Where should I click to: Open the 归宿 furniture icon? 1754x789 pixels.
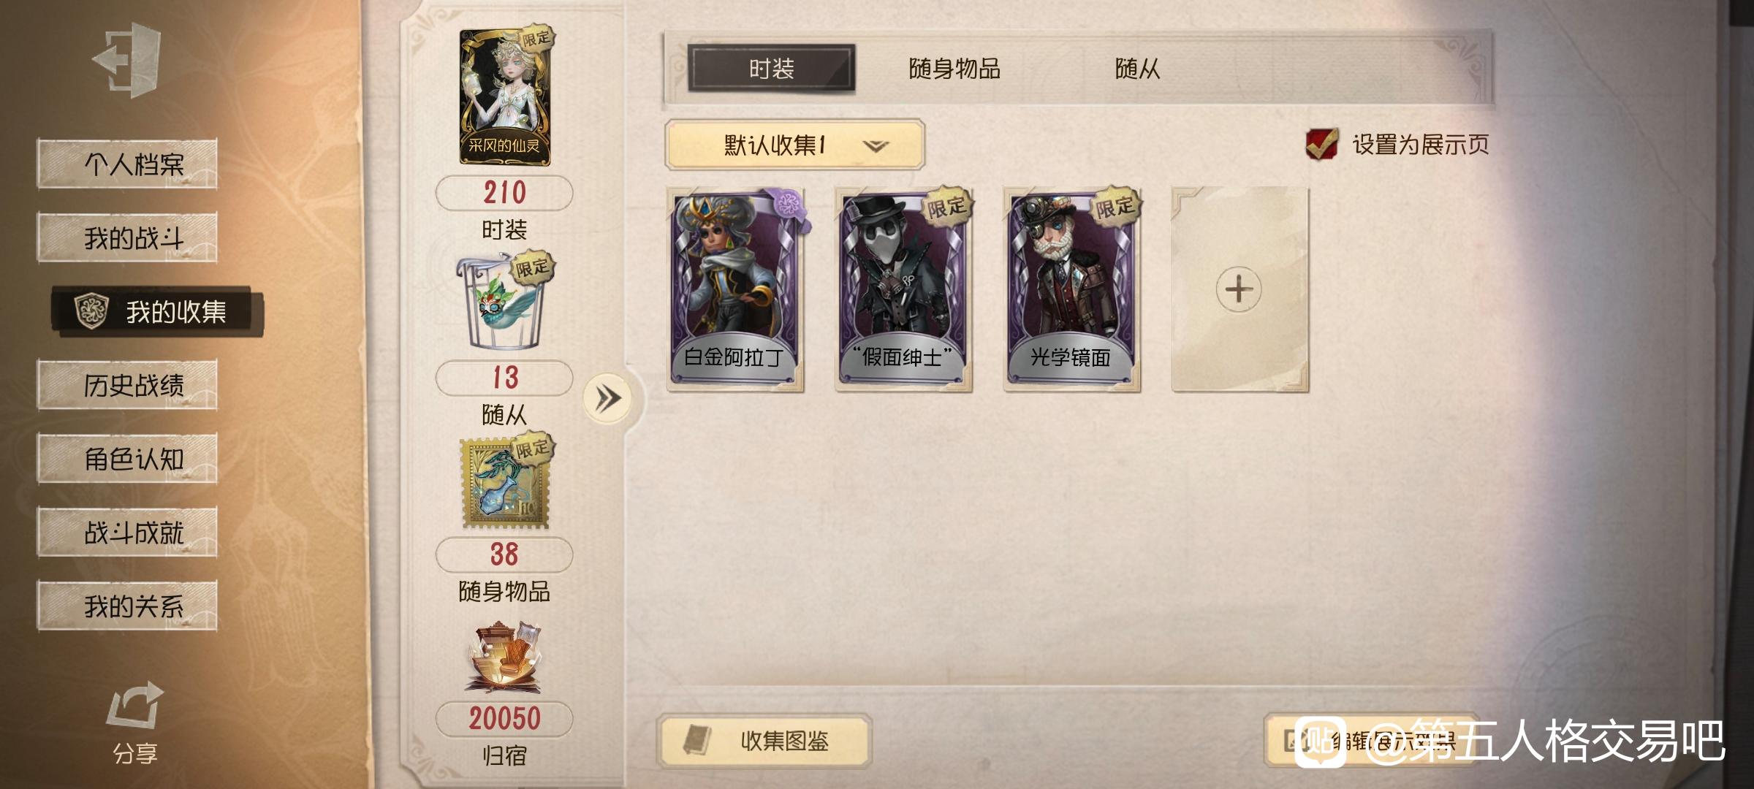point(505,657)
